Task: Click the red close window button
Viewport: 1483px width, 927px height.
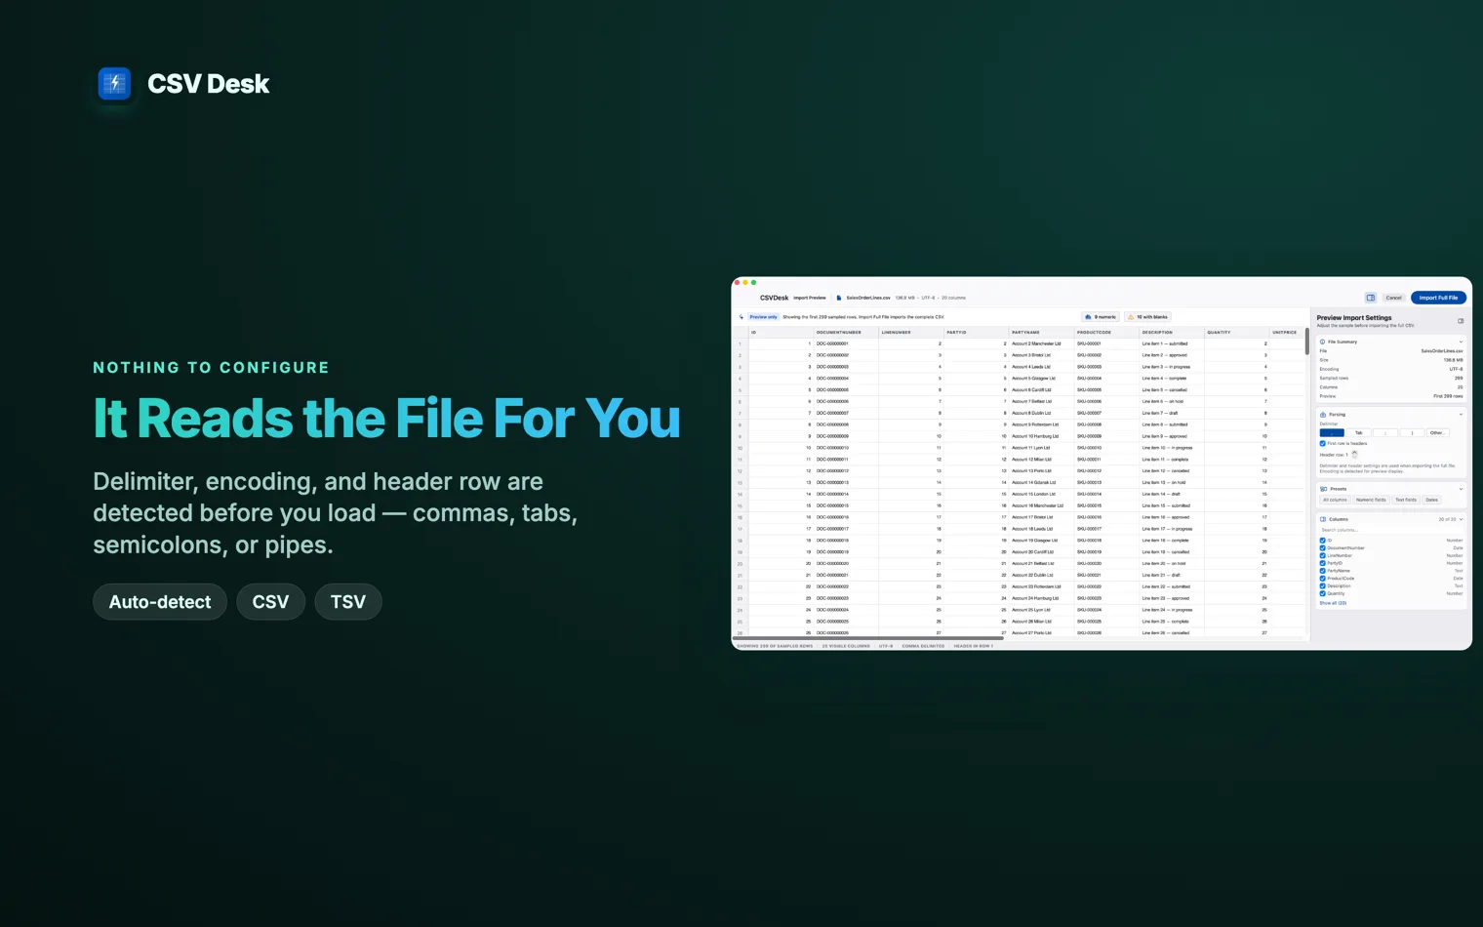Action: [x=737, y=283]
